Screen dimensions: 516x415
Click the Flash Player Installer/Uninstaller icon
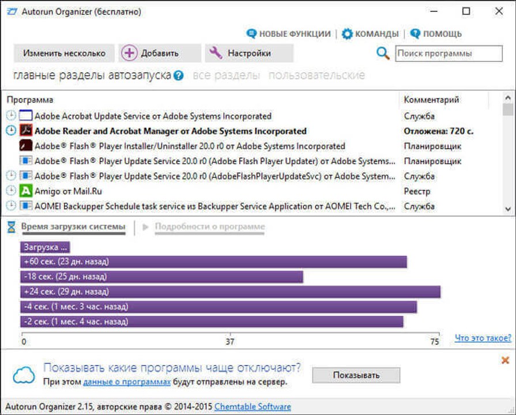[x=26, y=145]
